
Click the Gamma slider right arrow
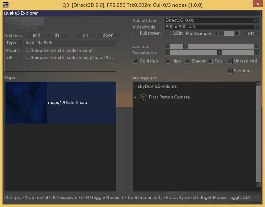(x=257, y=46)
